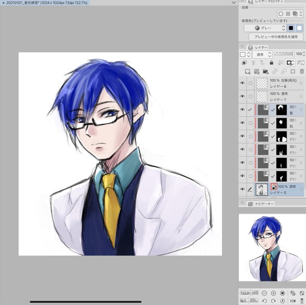Hide the 肌 gradient map layer

(243, 123)
